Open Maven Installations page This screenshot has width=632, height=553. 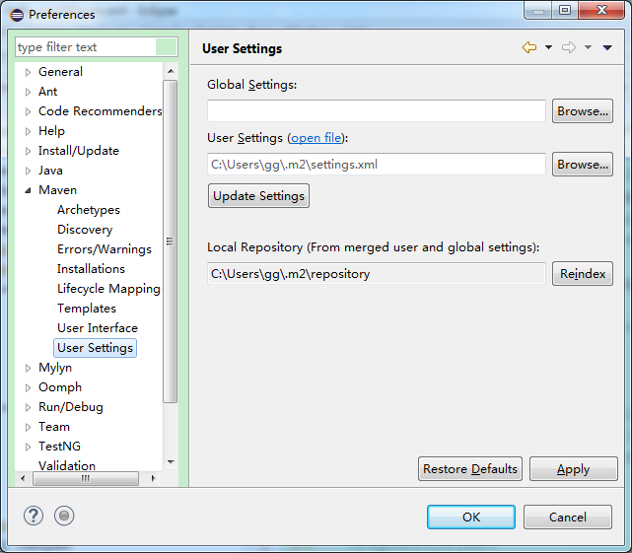coord(91,269)
